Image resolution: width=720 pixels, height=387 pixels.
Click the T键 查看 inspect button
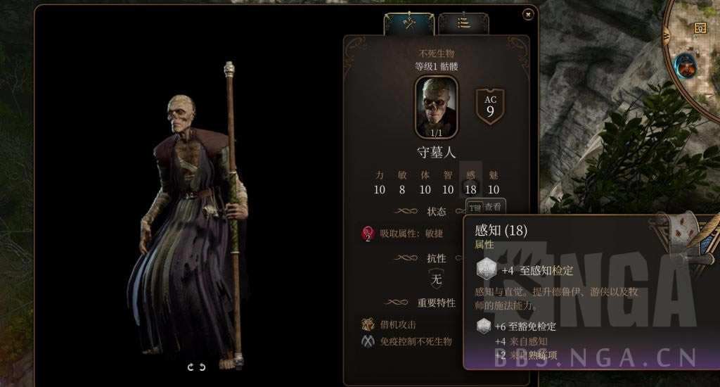486,208
